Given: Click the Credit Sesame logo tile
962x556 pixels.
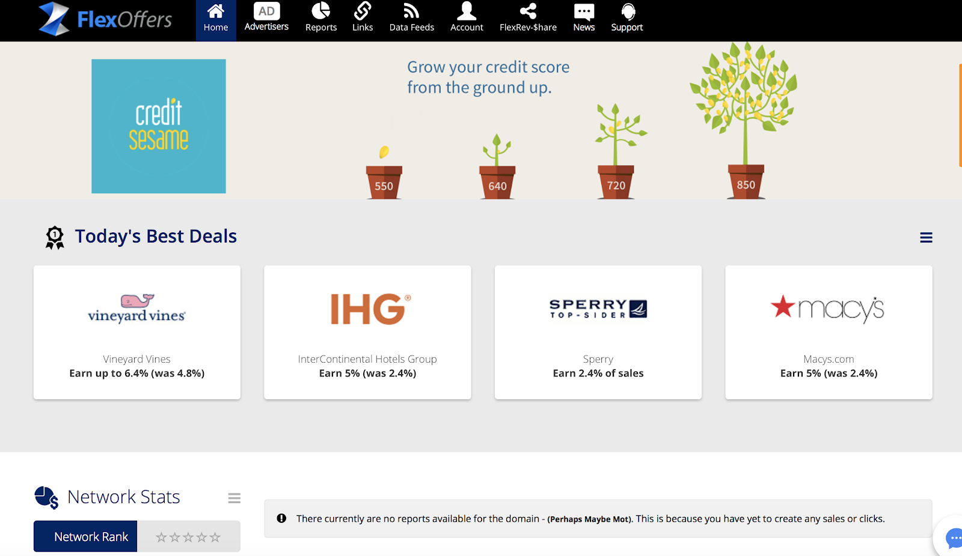Looking at the screenshot, I should tap(159, 126).
